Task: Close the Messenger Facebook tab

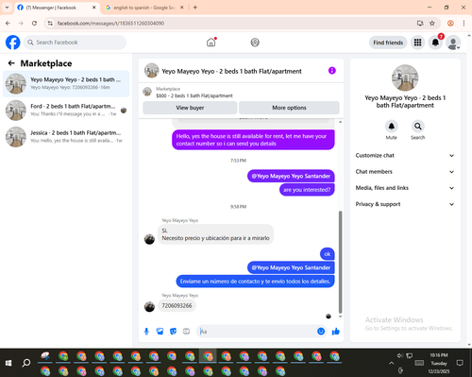Action: 93,8
